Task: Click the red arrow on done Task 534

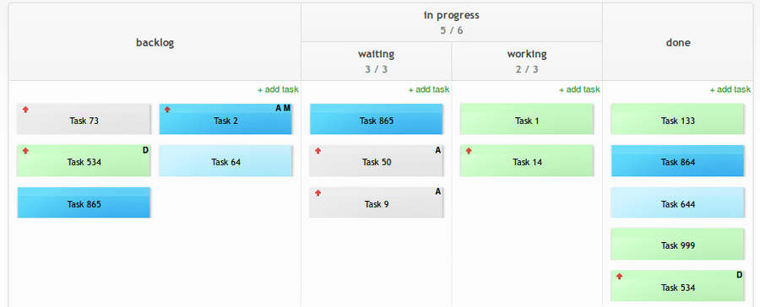Action: [620, 277]
